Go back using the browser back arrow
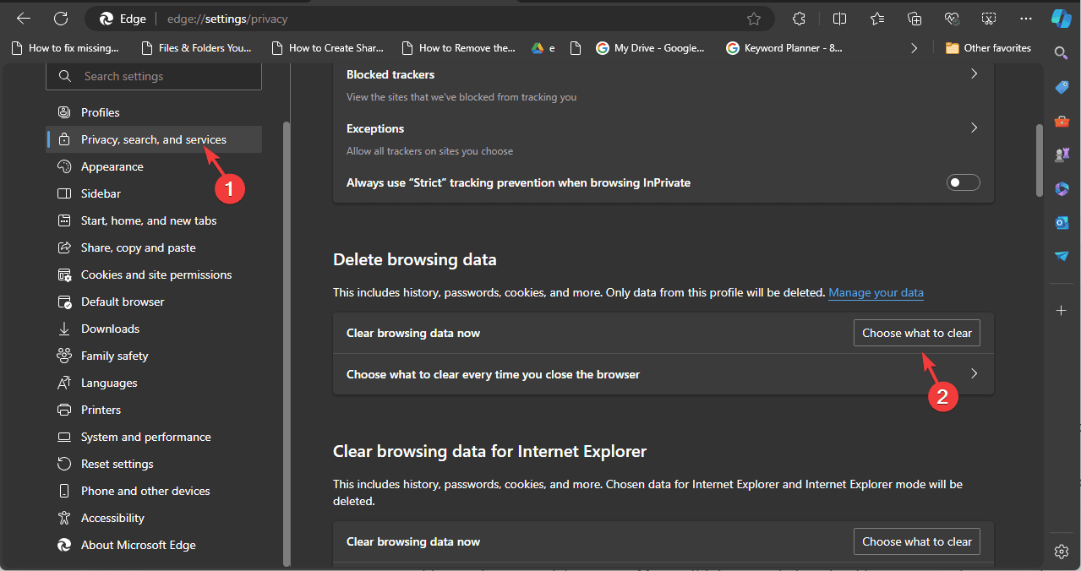Viewport: 1081px width, 571px height. [x=24, y=19]
